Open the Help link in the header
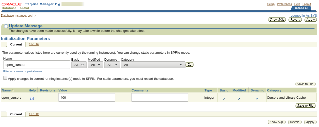 [297, 4]
